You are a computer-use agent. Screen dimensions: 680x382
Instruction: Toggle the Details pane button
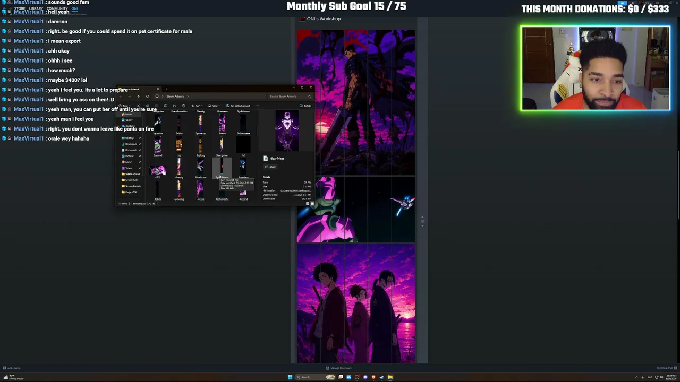tap(305, 106)
